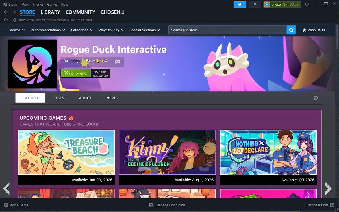Open the Games menu

[52, 5]
